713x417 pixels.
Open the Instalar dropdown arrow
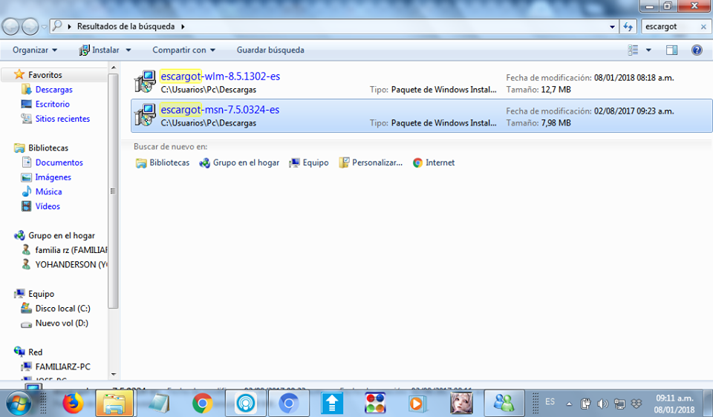coord(128,50)
